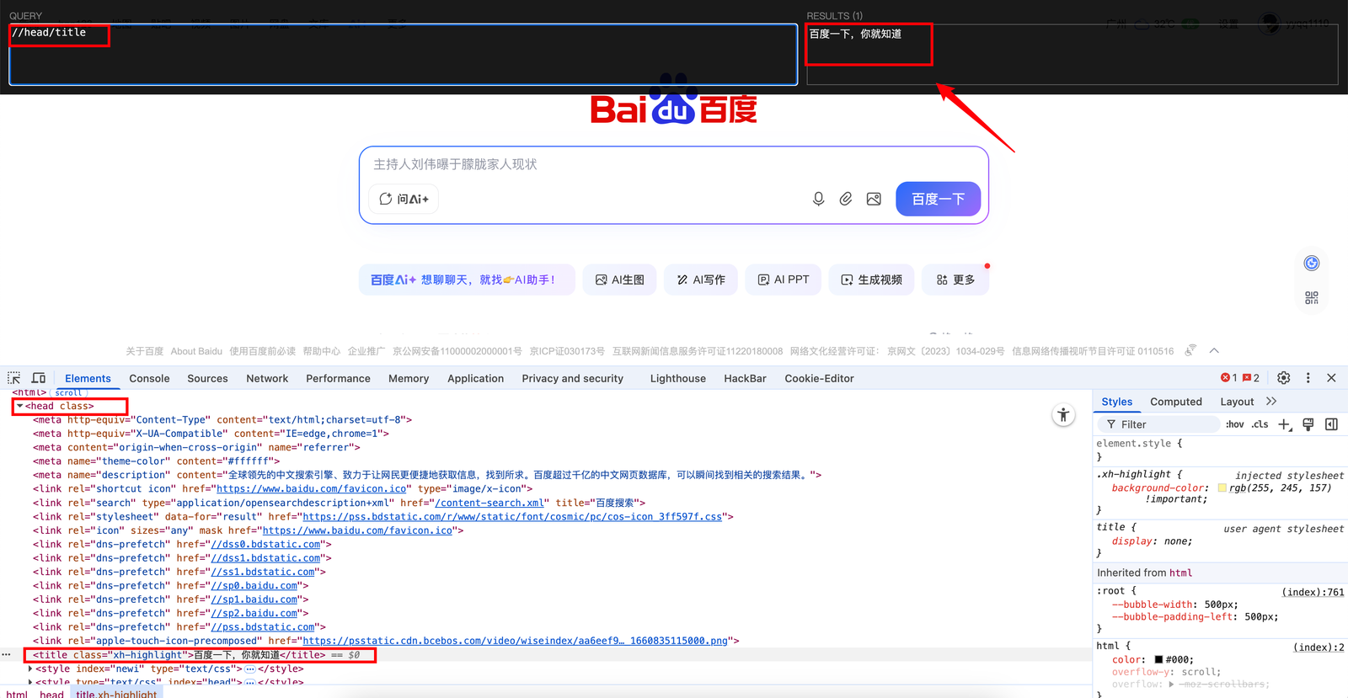Select the Computed sidebar tab

point(1176,402)
